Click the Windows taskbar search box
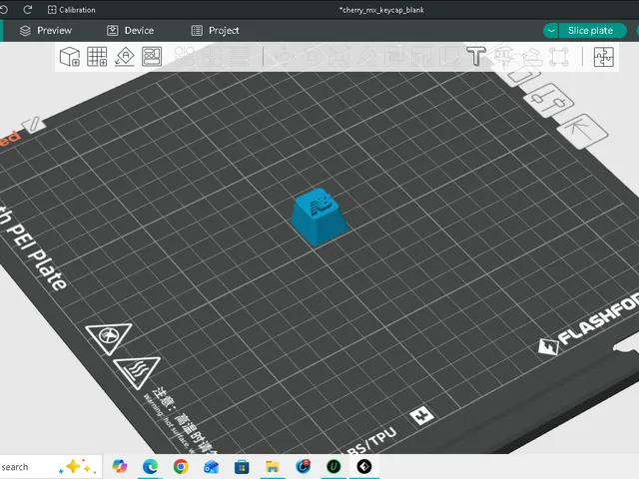639x479 pixels. point(49,467)
